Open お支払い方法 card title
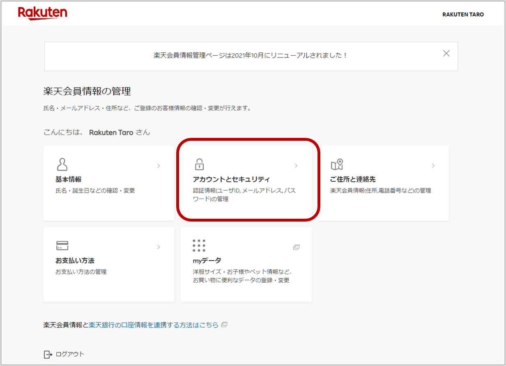 [x=75, y=261]
